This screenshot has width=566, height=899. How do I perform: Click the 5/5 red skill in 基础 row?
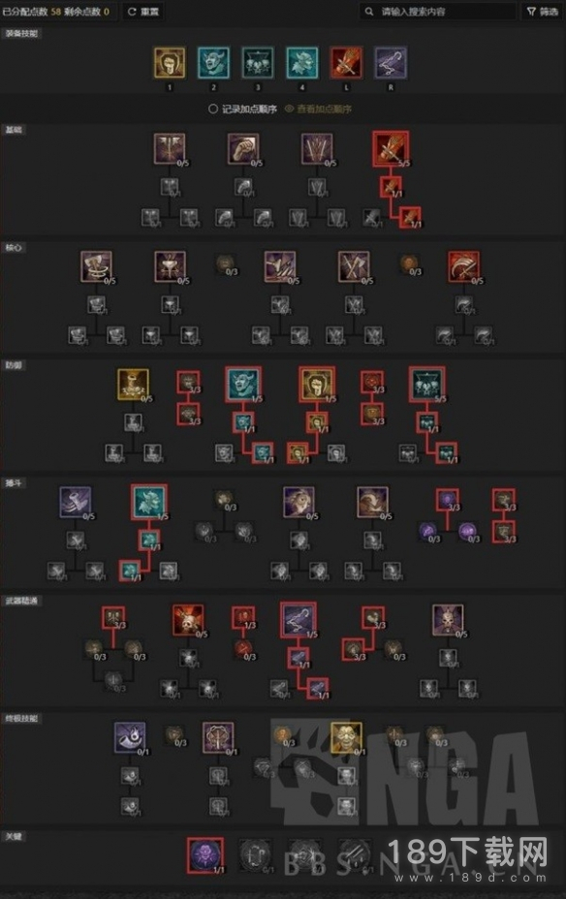click(x=391, y=148)
